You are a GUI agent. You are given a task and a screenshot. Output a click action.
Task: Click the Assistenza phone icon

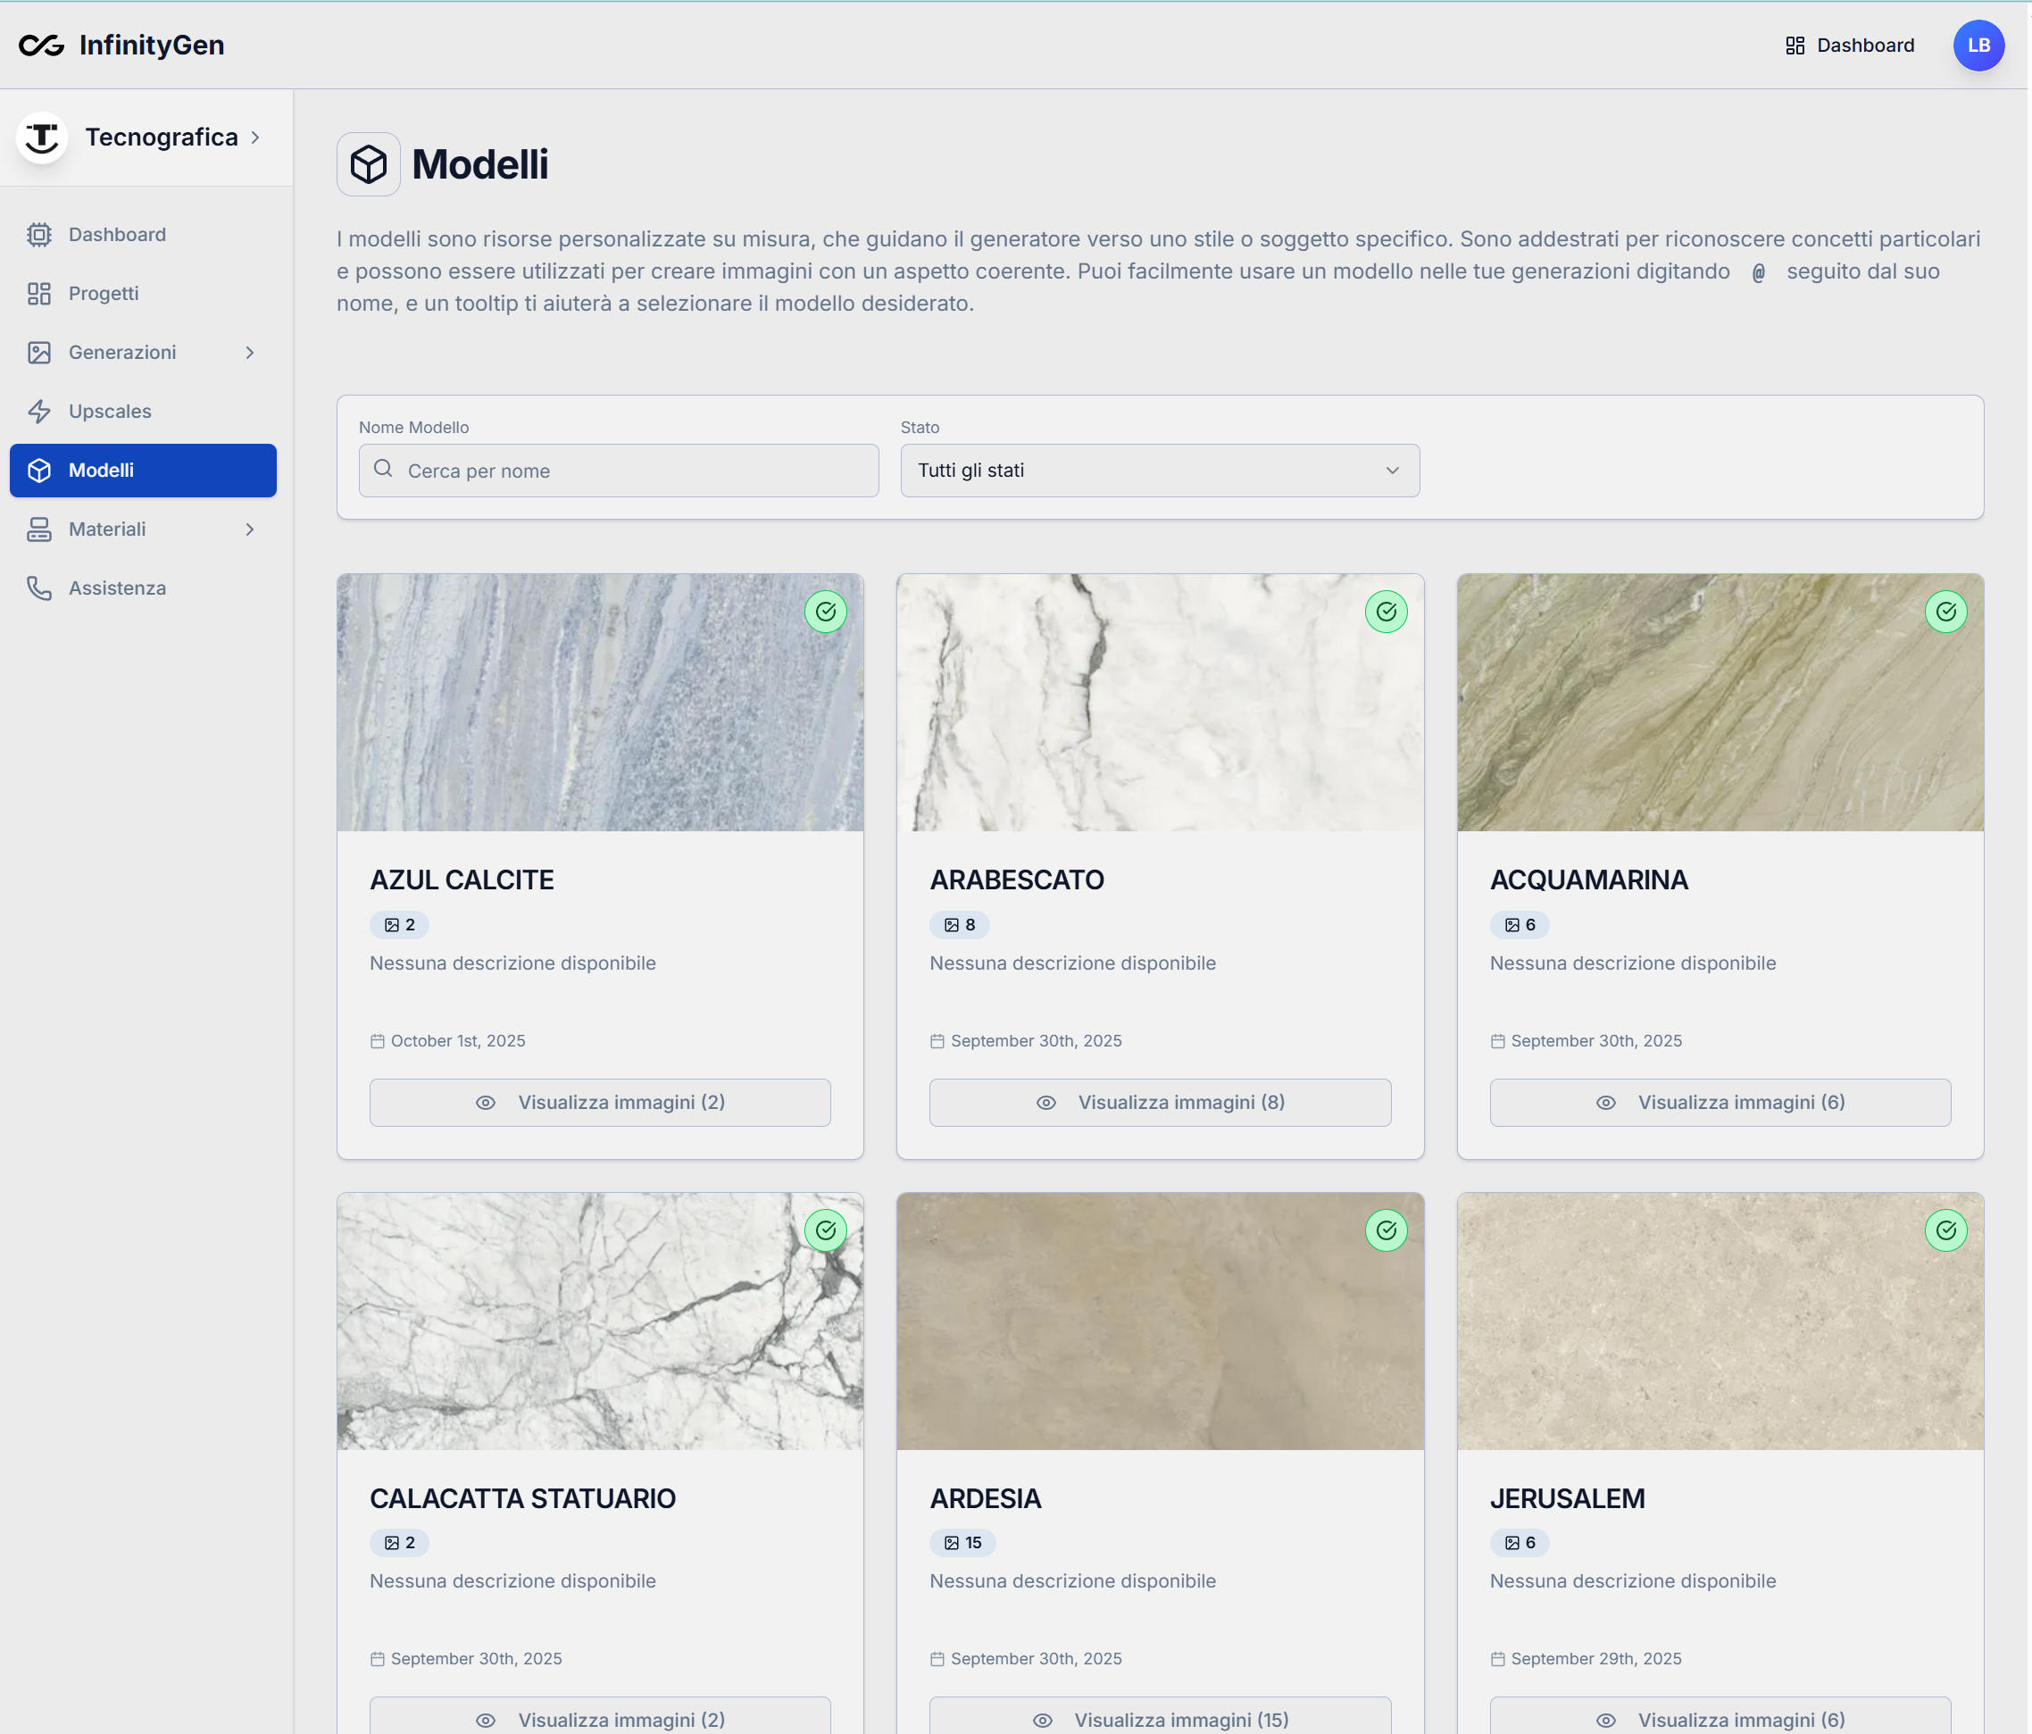coord(39,588)
